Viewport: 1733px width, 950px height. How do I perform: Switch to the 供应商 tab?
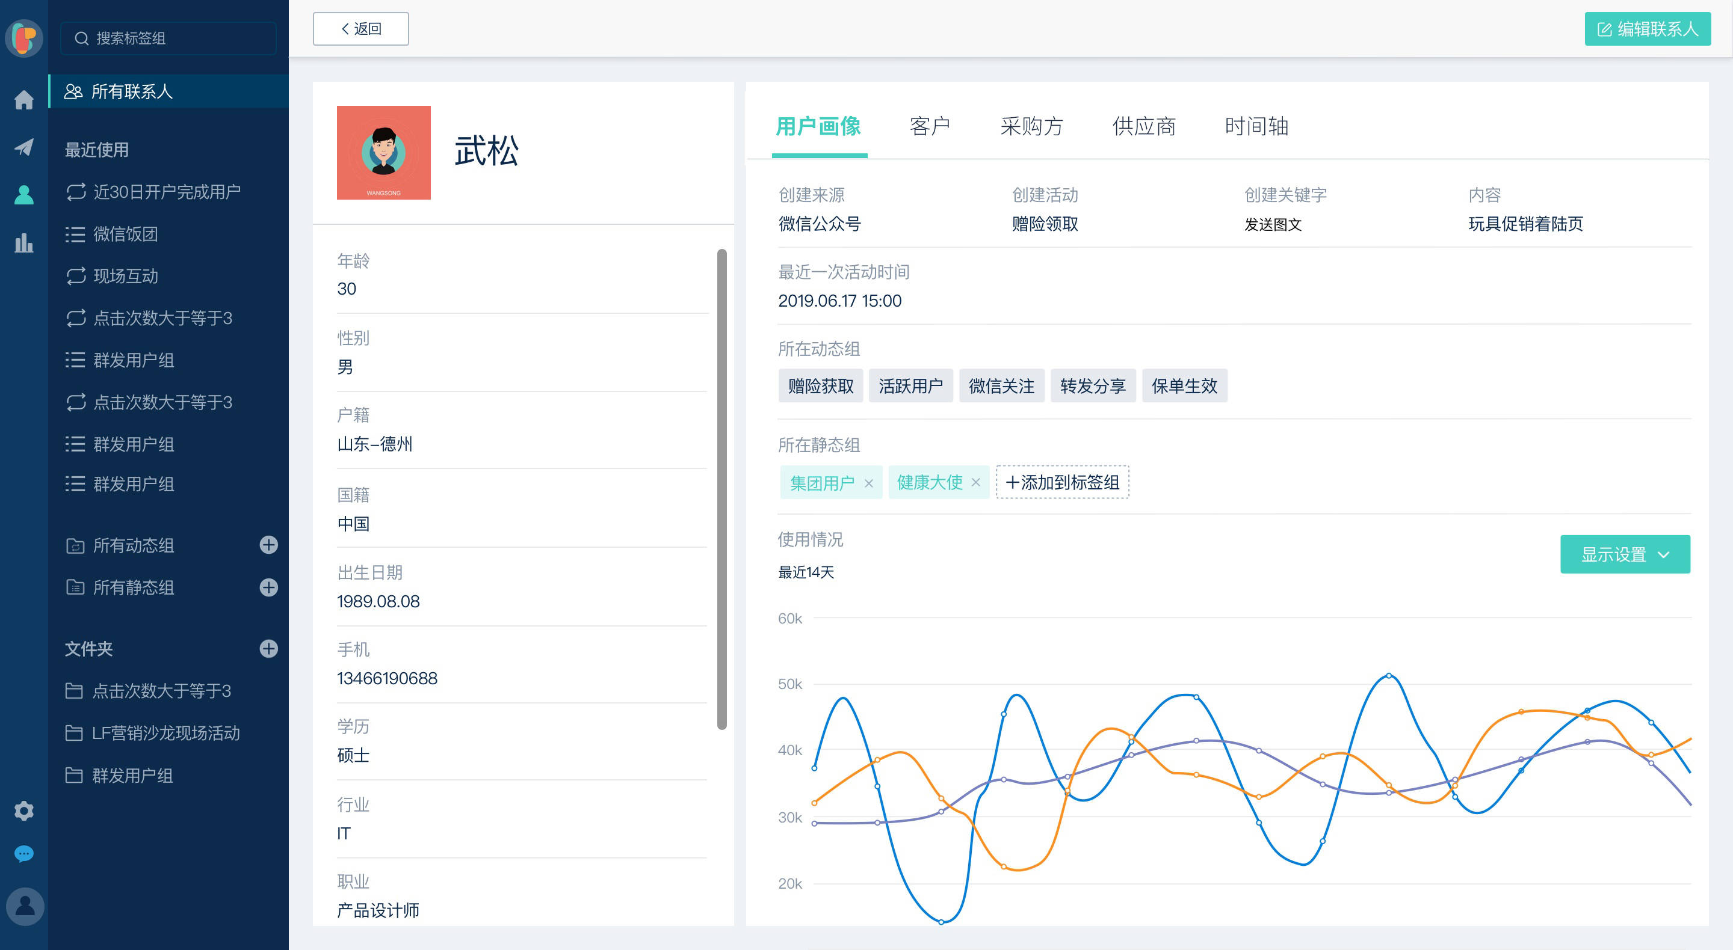click(x=1144, y=126)
